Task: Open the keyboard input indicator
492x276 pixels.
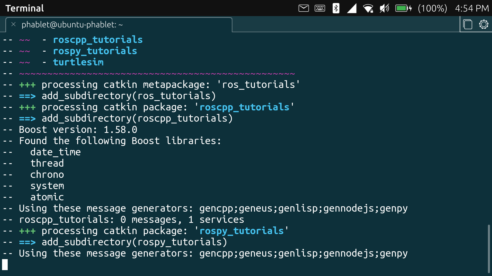Action: click(320, 8)
